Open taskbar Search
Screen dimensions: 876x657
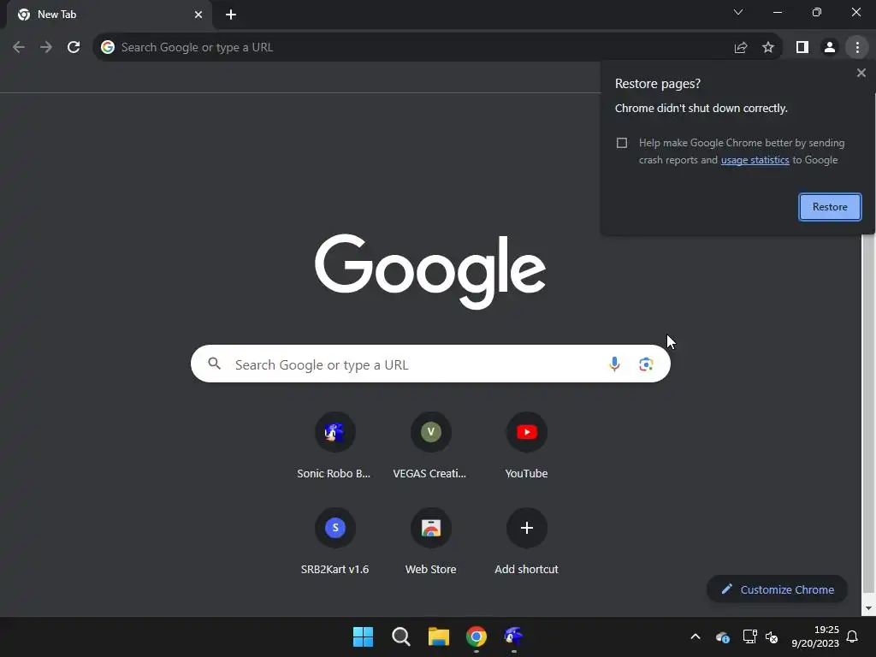coord(400,636)
